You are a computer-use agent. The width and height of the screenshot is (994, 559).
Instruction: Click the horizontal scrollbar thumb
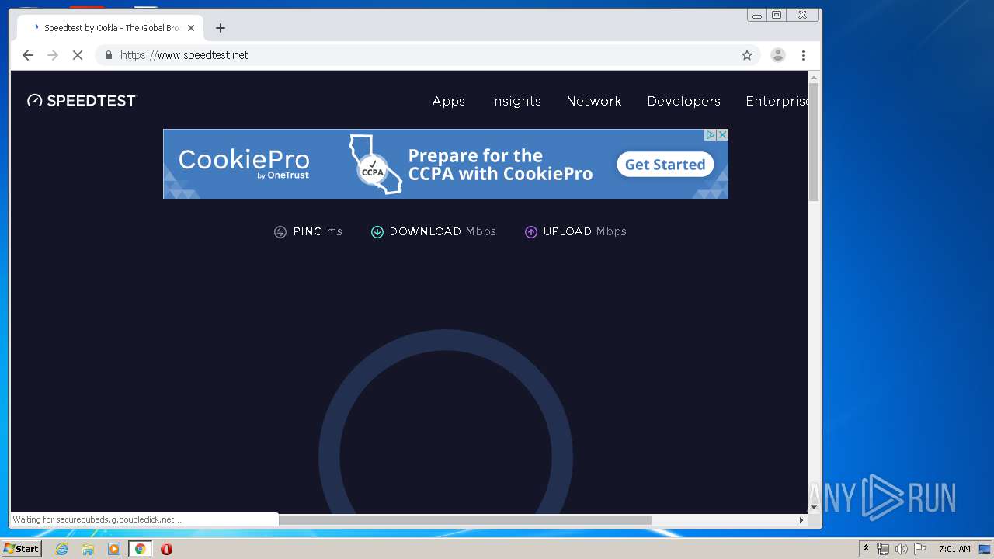pyautogui.click(x=464, y=519)
